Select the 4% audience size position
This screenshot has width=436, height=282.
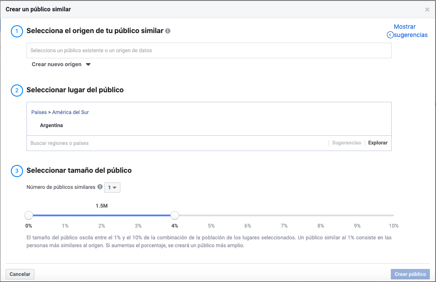[175, 215]
